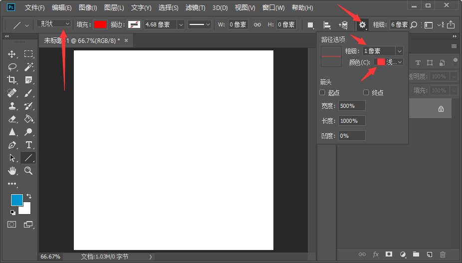Add a layer mask using mask icon
The image size is (462, 263).
pos(389,254)
